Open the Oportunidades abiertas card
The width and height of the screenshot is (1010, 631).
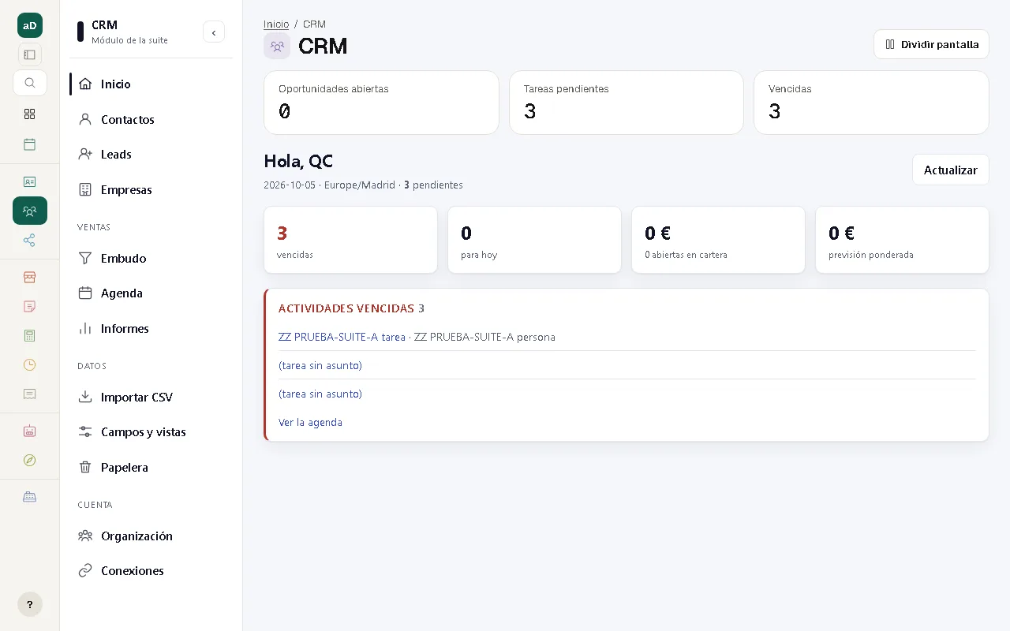(381, 103)
